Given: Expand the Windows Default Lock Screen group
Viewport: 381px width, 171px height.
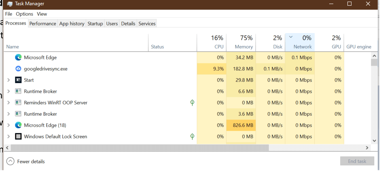Looking at the screenshot, I should (x=8, y=137).
